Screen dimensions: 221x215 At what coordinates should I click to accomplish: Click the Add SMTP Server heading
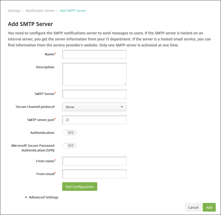(30, 24)
